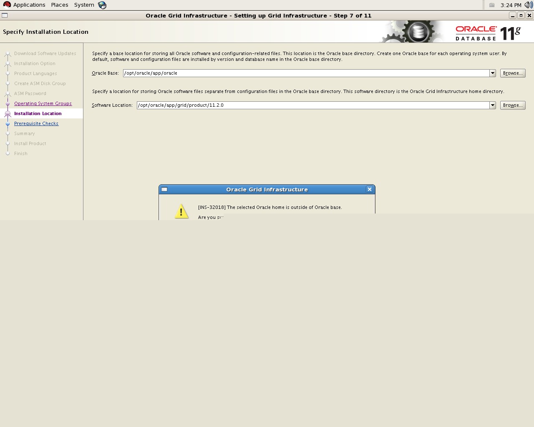The image size is (534, 427).
Task: Click the yellow warning triangle icon
Action: [x=181, y=211]
